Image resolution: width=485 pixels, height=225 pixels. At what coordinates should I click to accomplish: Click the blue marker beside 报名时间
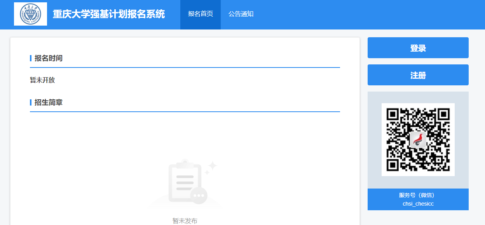click(31, 58)
